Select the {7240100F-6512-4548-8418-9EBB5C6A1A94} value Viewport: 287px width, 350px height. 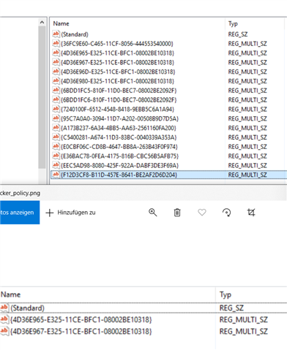[117, 109]
